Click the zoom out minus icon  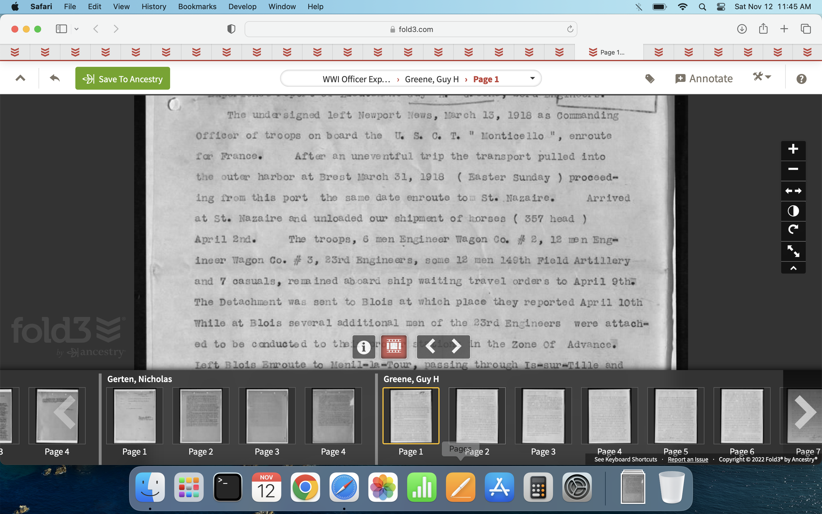point(793,169)
